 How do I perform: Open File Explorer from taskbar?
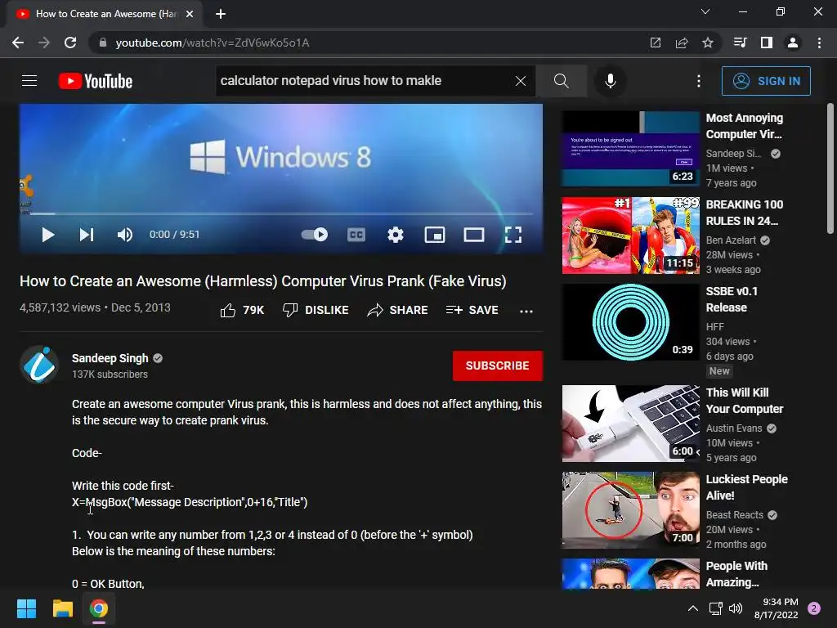62,608
